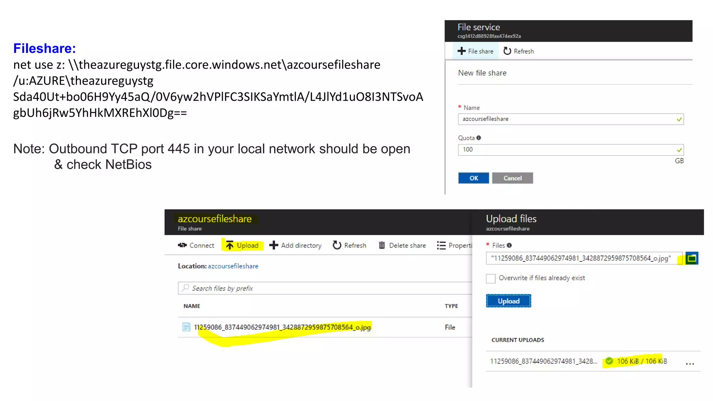Click the blue Upload button
The width and height of the screenshot is (713, 401).
pos(508,301)
